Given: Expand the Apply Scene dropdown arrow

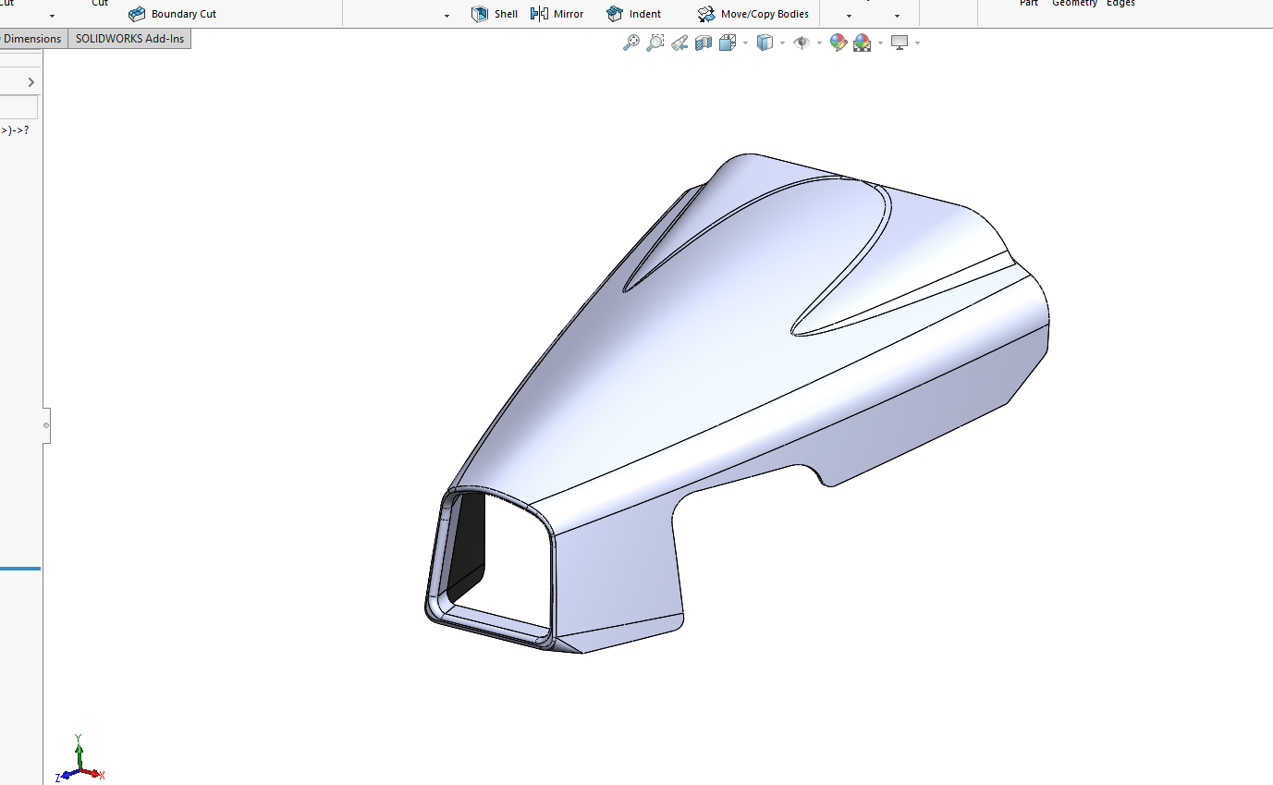Looking at the screenshot, I should pos(880,43).
